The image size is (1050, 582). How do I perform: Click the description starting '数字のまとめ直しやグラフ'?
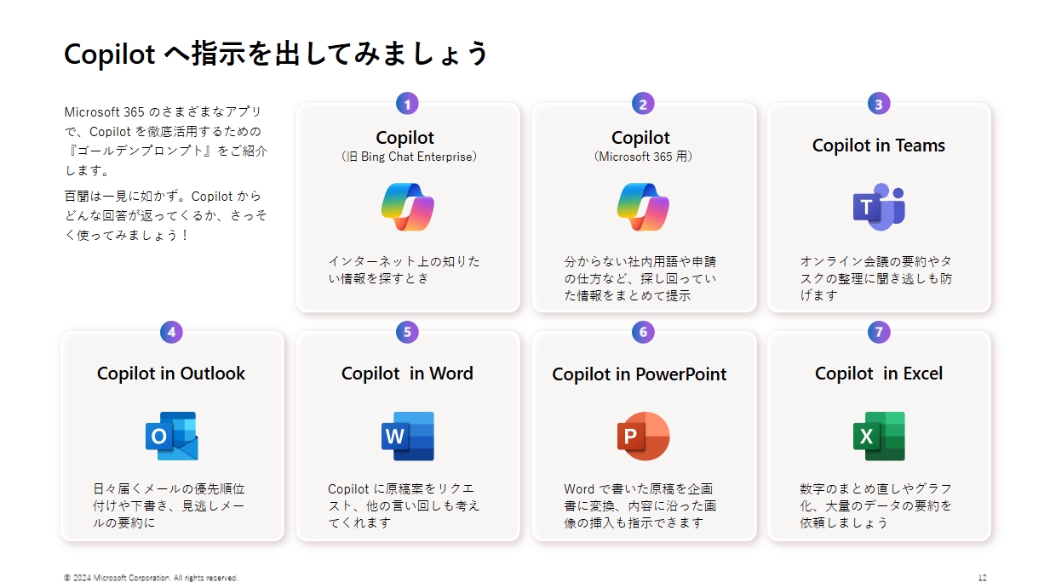click(876, 505)
